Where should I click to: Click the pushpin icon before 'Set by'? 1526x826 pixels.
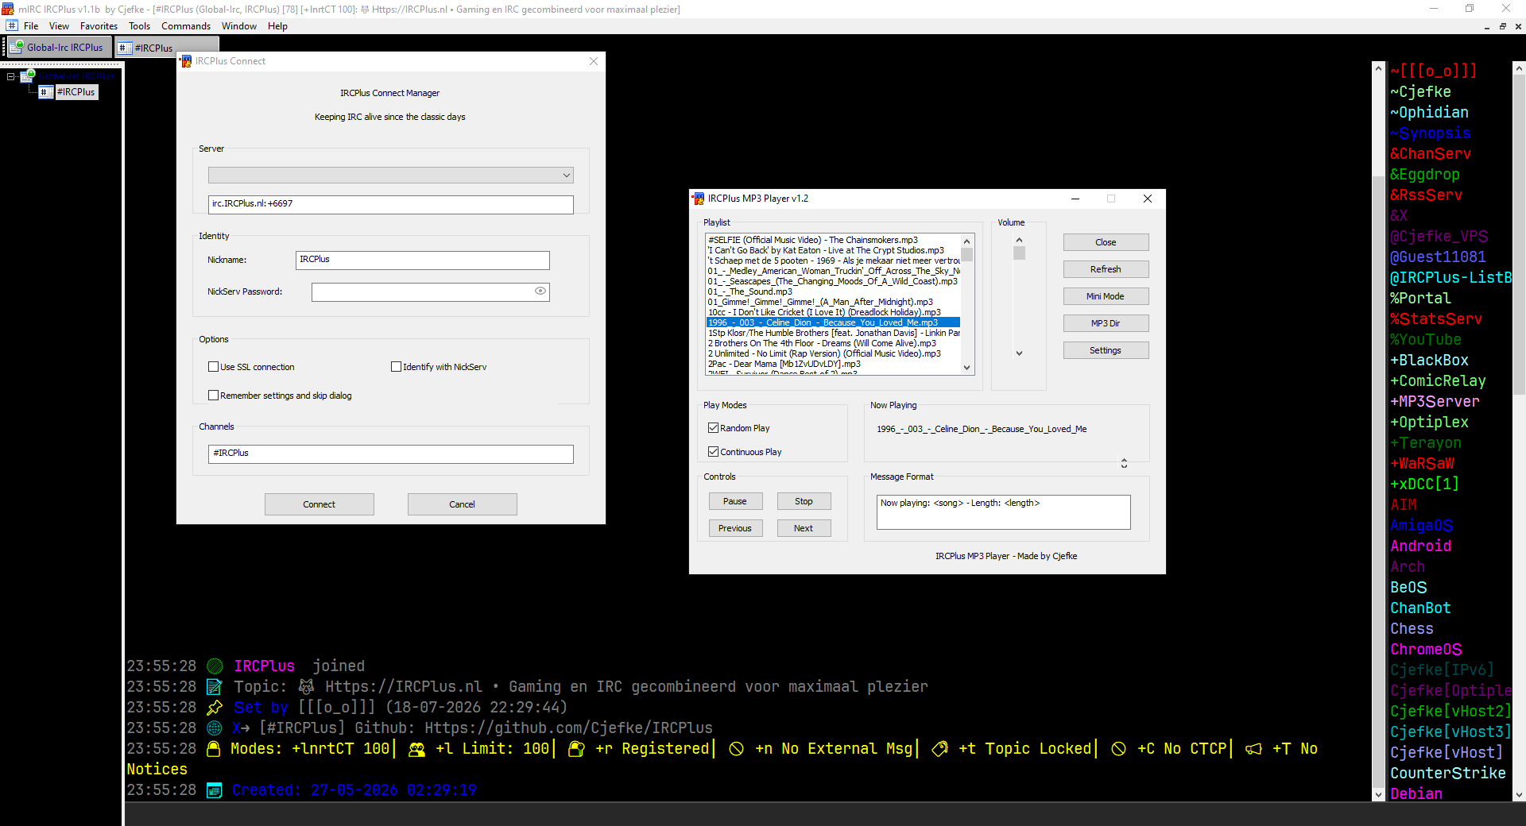[215, 708]
